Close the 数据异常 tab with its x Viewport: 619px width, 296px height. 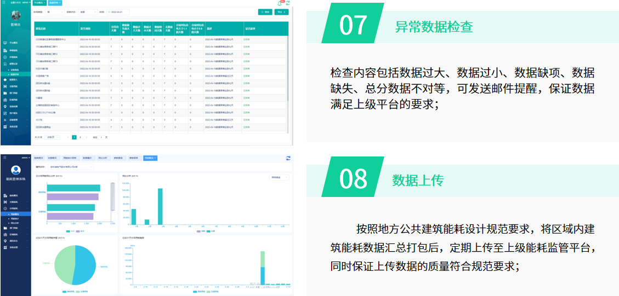pos(60,3)
